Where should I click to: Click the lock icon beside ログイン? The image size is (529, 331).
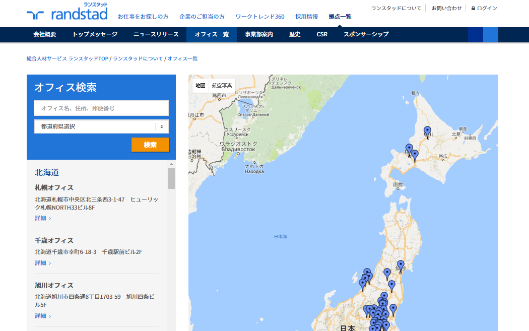473,8
